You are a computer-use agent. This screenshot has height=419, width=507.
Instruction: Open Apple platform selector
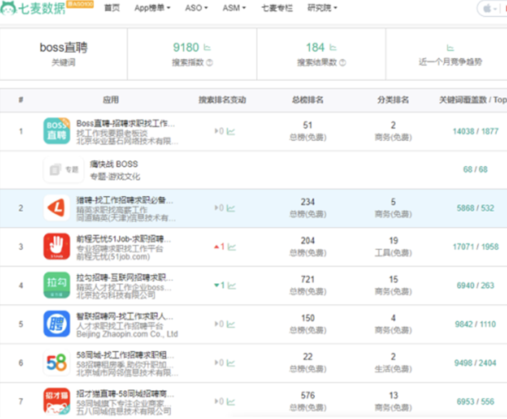coord(490,9)
